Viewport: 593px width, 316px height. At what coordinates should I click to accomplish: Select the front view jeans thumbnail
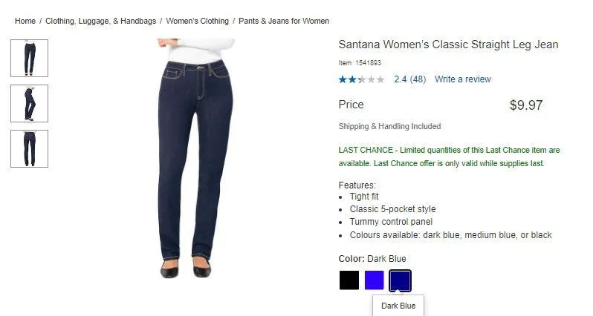(30, 58)
